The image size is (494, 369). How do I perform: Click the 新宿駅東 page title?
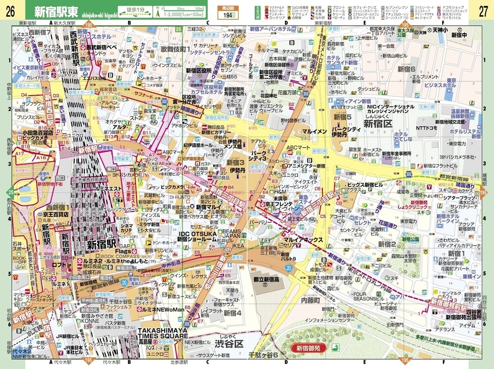coord(56,12)
